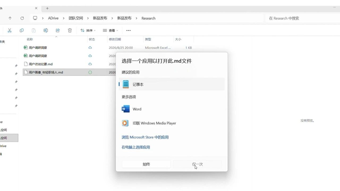This screenshot has width=340, height=191.
Task: Click the Notepad app icon in dialog
Action: [x=125, y=84]
